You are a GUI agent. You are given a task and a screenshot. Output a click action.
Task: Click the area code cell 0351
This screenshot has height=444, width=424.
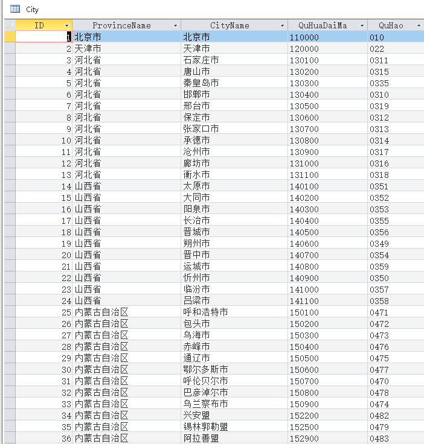tap(396, 186)
